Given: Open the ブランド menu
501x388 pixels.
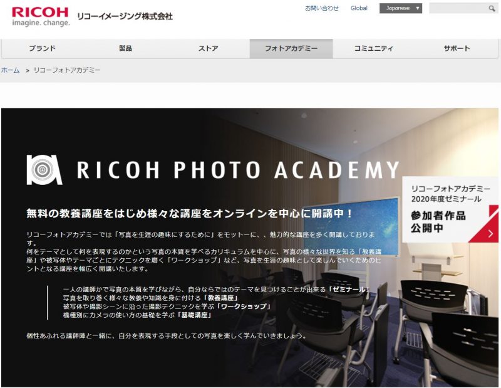Looking at the screenshot, I should pyautogui.click(x=43, y=49).
